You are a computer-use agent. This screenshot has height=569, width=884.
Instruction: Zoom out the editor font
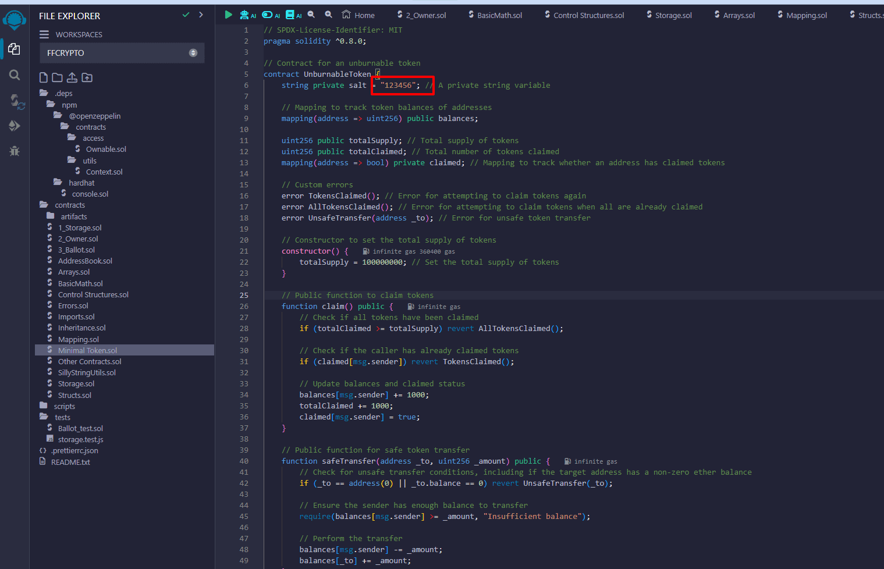(311, 15)
